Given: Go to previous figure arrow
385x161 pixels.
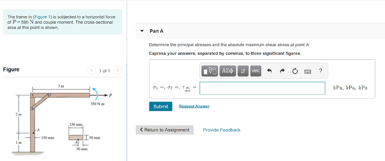Looking at the screenshot, I should [x=92, y=71].
